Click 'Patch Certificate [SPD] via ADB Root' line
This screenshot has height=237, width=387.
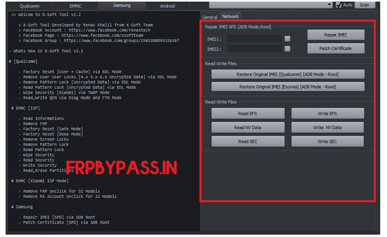pyautogui.click(x=64, y=222)
